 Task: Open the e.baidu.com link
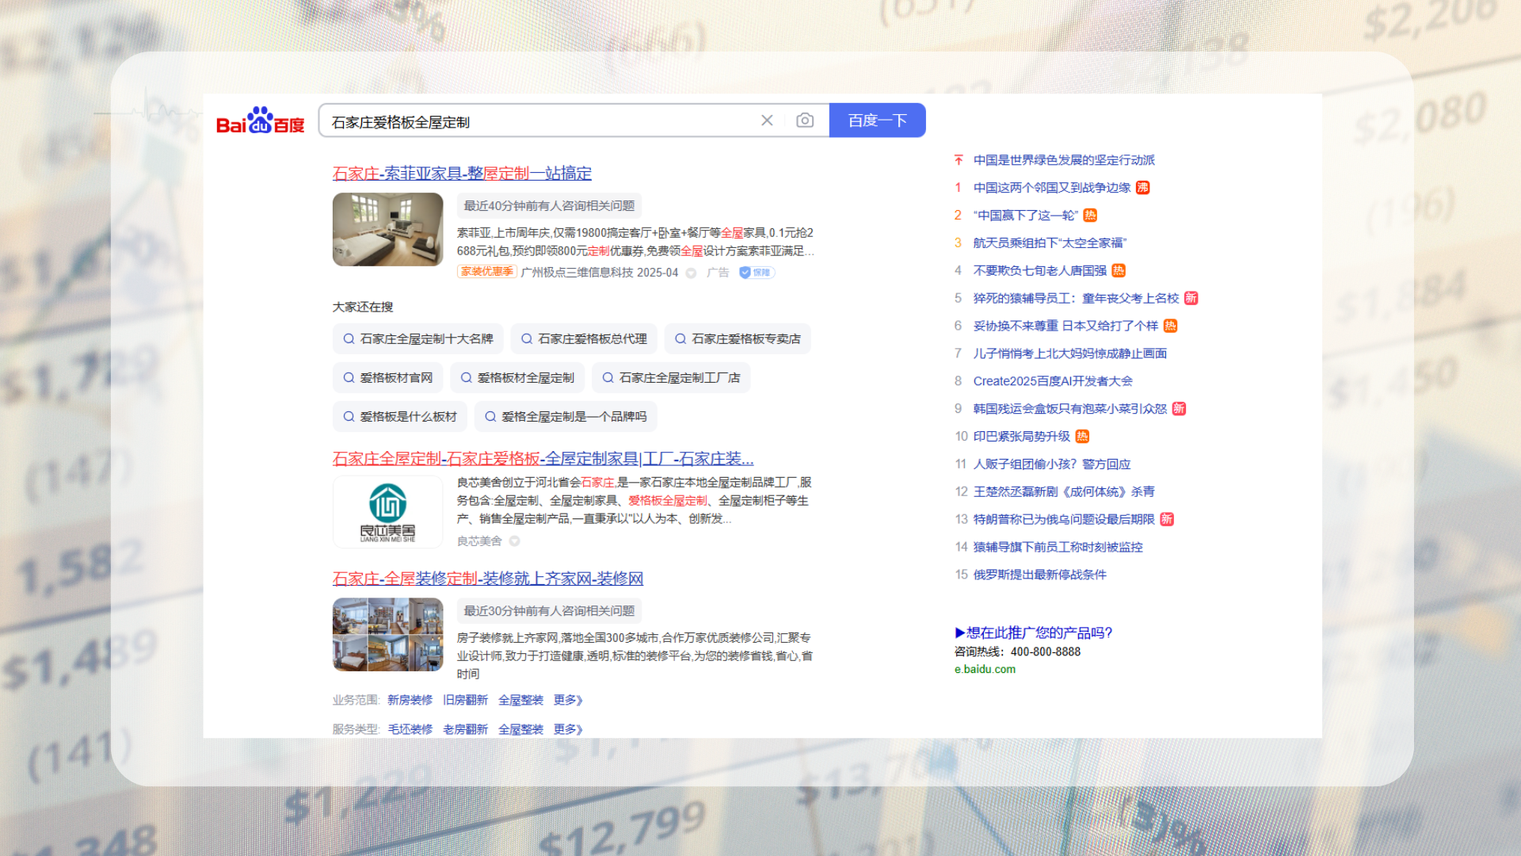coord(985,670)
